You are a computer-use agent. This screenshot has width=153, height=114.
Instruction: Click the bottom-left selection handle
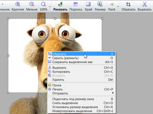(x=8, y=93)
